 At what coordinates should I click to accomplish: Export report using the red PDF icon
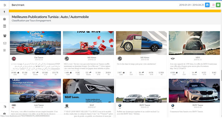[x=213, y=5]
